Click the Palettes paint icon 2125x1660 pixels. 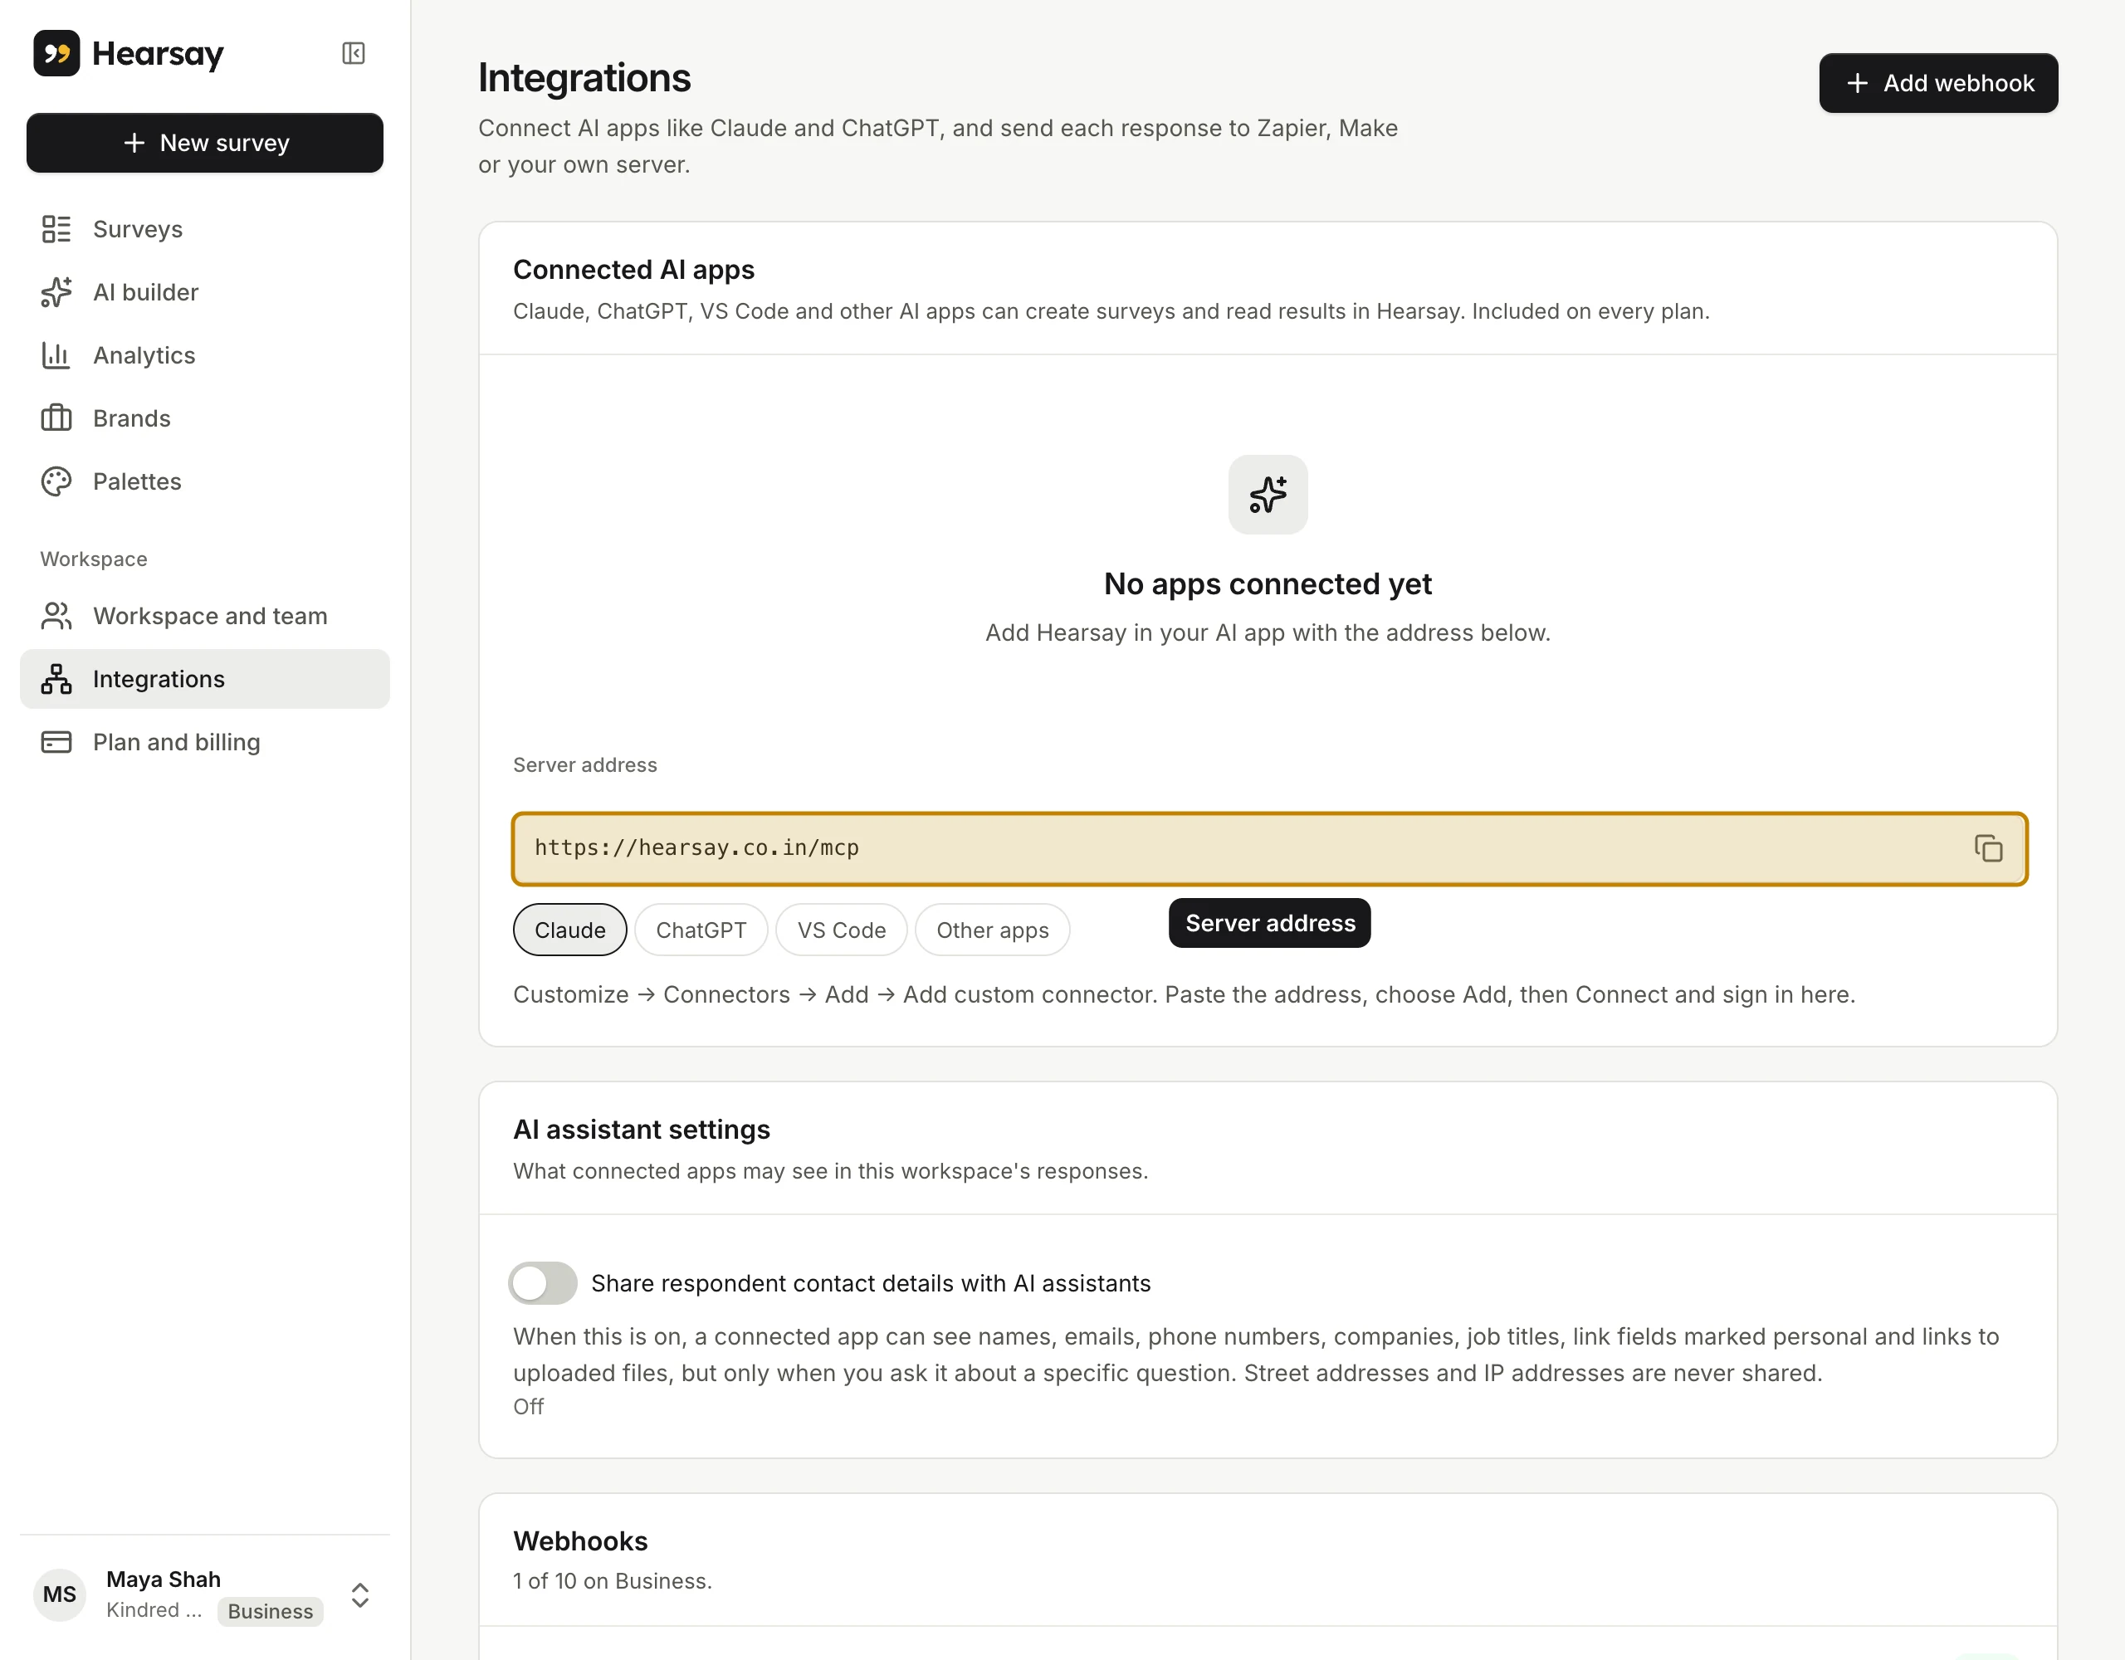[x=56, y=481]
